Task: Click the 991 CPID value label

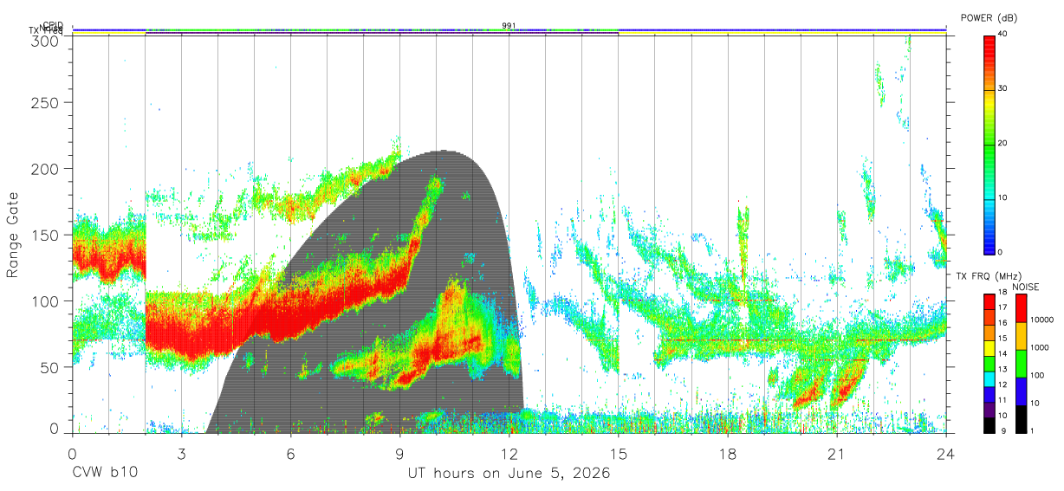Action: pos(509,26)
